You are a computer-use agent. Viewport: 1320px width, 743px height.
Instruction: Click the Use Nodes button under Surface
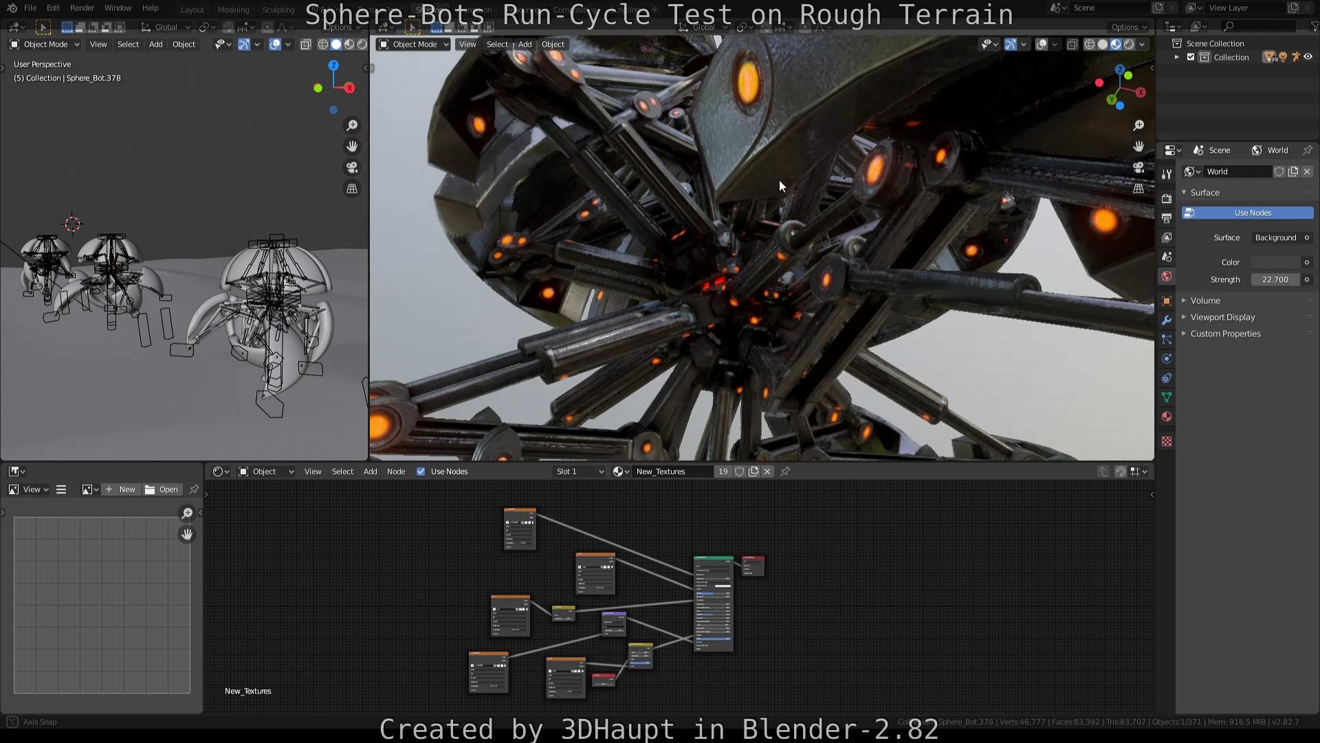click(x=1246, y=213)
